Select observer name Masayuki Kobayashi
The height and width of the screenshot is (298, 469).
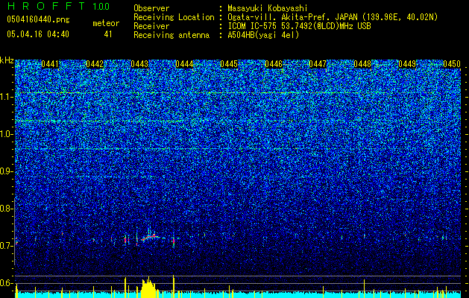268,8
